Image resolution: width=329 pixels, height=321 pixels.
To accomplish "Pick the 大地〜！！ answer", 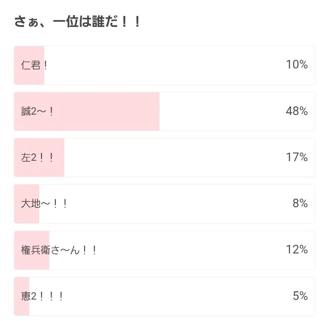I will (44, 204).
